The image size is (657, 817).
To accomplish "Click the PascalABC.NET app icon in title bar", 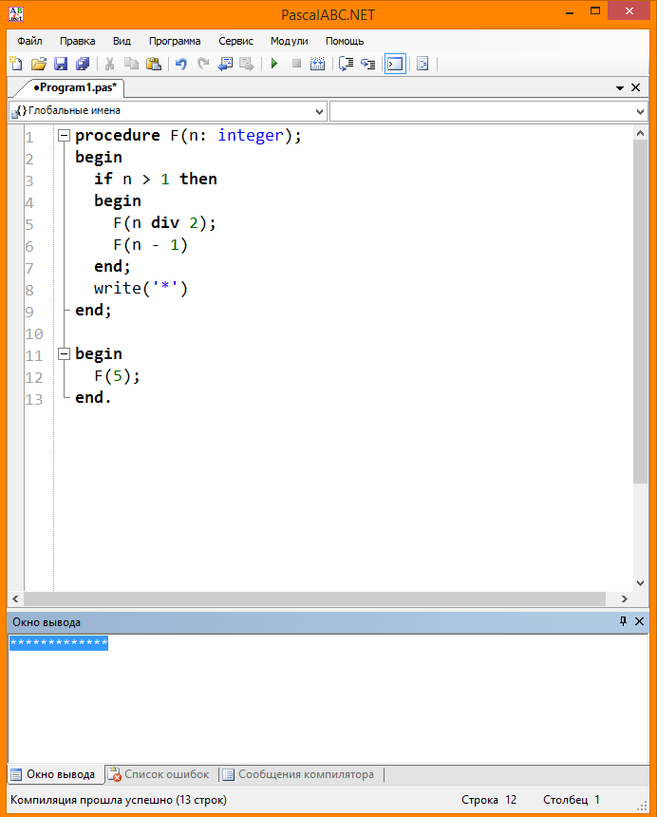I will pos(16,14).
